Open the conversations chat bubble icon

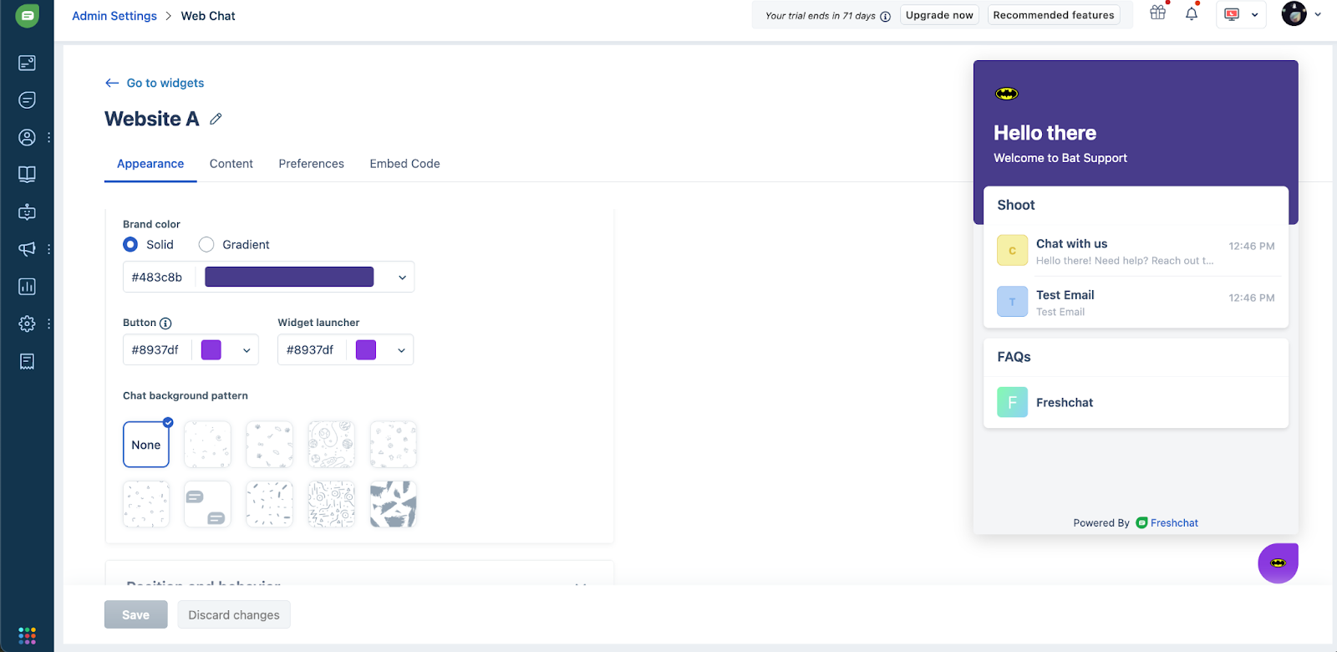tap(27, 100)
